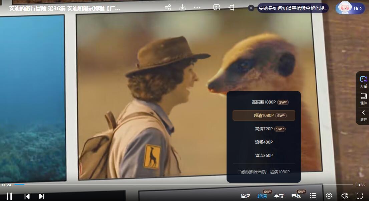Choose the 省流360P quality option
This screenshot has height=201, width=369.
[x=264, y=156]
